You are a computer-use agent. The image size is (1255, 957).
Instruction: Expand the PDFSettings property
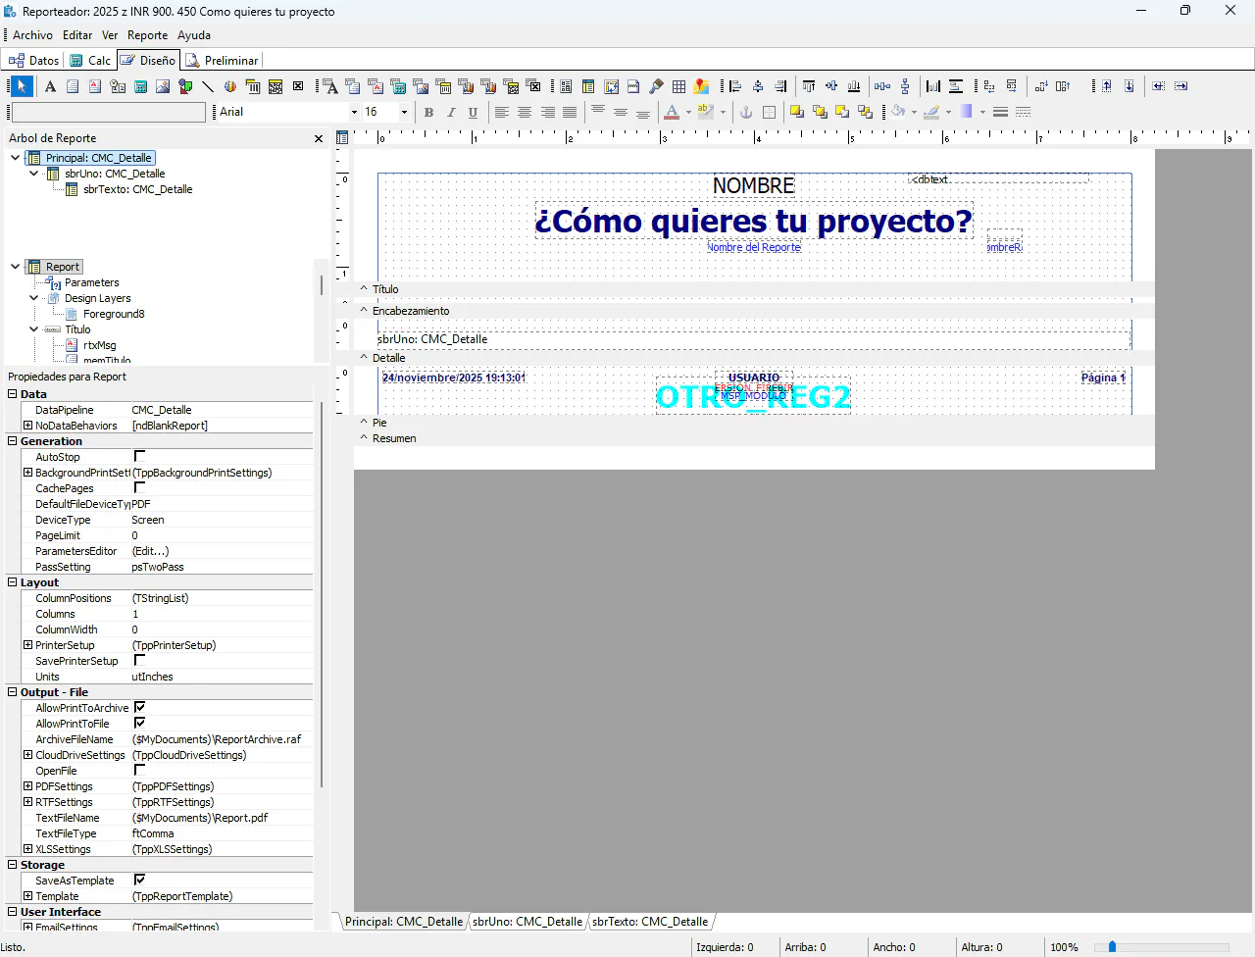click(28, 786)
